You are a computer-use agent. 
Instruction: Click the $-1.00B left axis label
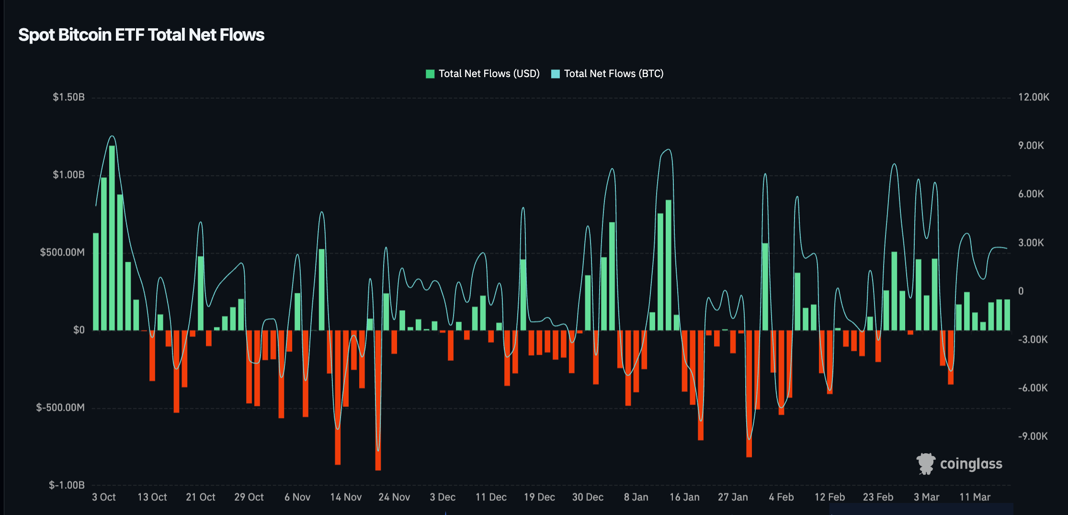click(x=67, y=485)
